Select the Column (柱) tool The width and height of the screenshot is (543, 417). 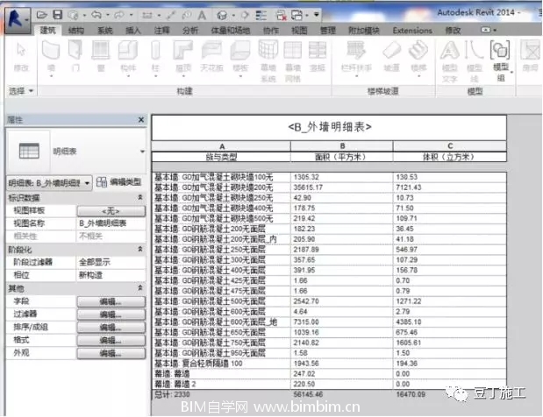click(x=155, y=58)
